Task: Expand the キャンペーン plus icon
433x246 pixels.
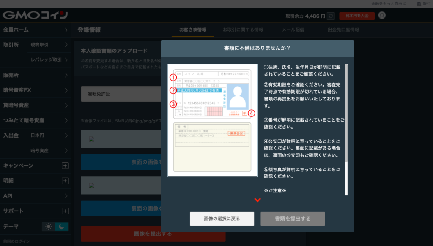Action: pyautogui.click(x=65, y=165)
